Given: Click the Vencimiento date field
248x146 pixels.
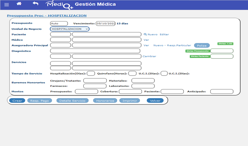Looking at the screenshot, I should pyautogui.click(x=106, y=23).
